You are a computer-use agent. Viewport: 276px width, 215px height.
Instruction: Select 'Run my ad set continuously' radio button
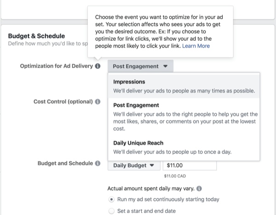click(111, 199)
